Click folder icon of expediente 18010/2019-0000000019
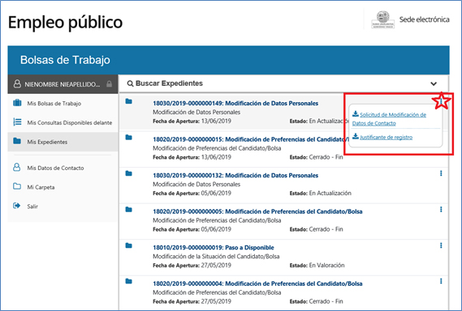This screenshot has height=311, width=462. (x=129, y=245)
